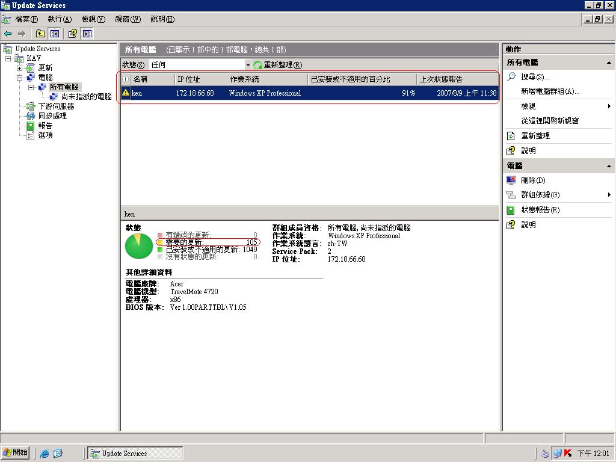Toggle the action pane toolbar icon
Image resolution: width=616 pixels, height=462 pixels.
[87, 34]
